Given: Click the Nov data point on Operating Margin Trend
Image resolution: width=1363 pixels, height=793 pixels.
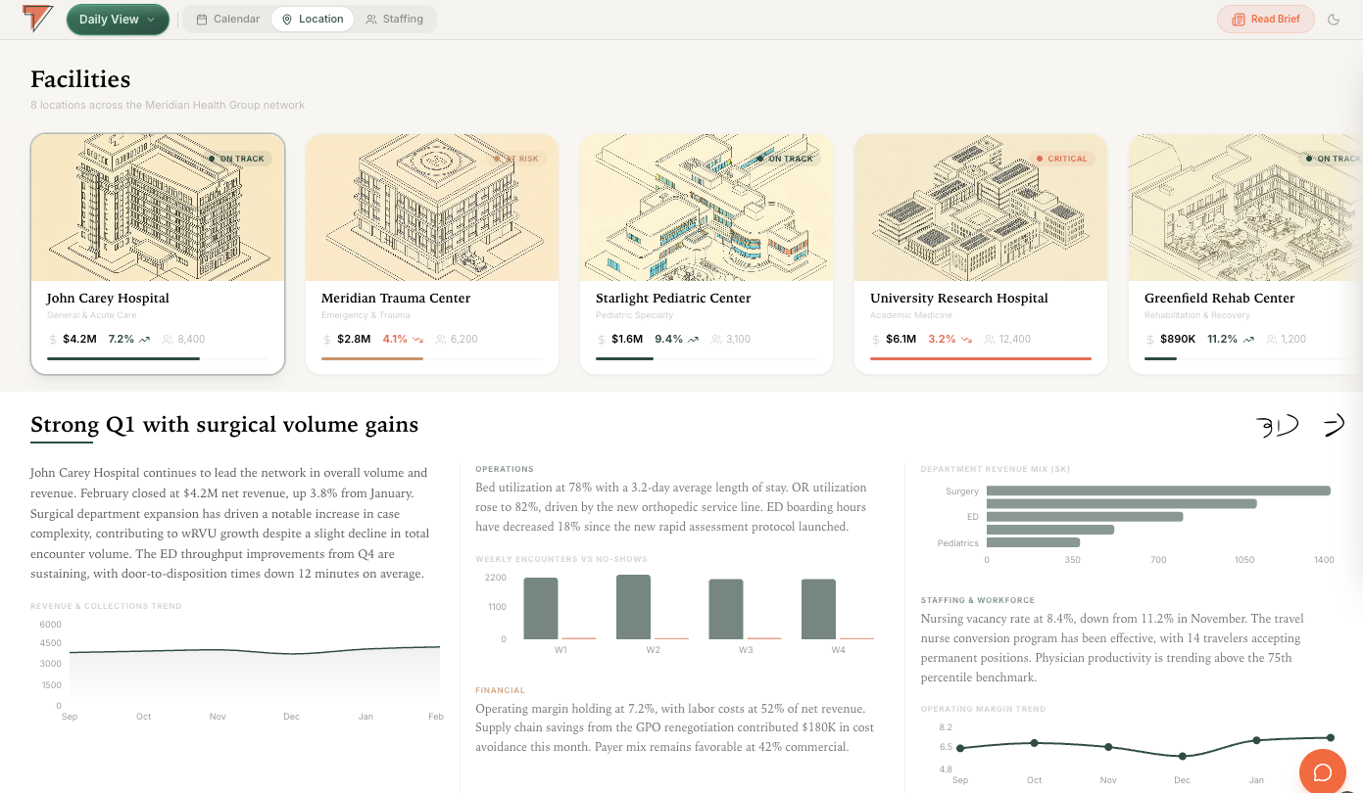Looking at the screenshot, I should tap(1108, 747).
